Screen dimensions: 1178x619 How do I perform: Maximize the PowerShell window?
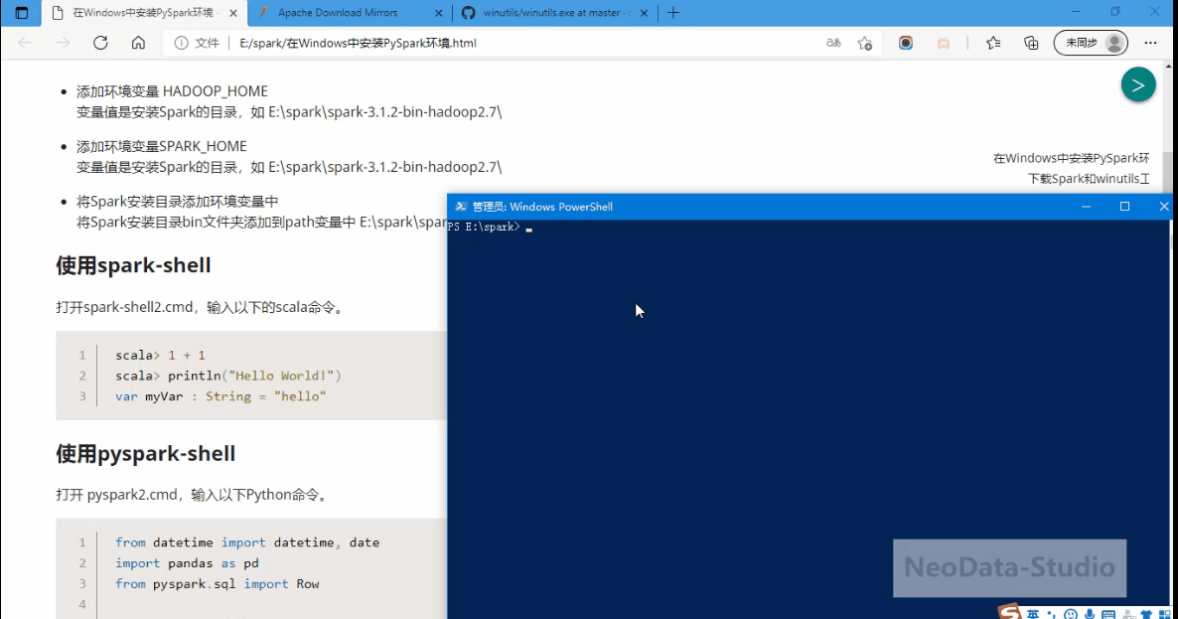tap(1124, 207)
